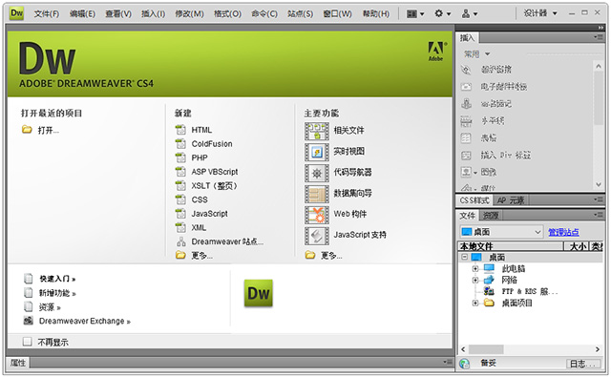Insert a 命名锚记 anchor

(495, 104)
